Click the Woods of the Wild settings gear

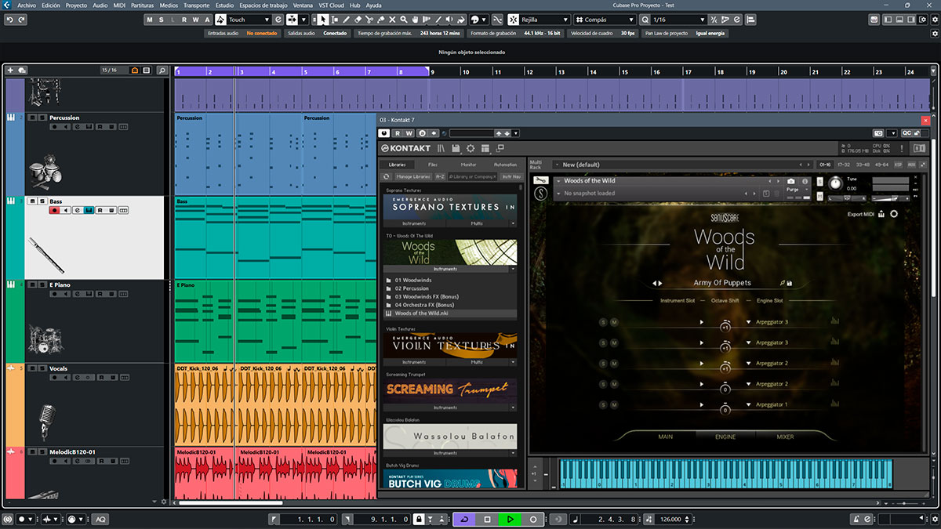(894, 214)
